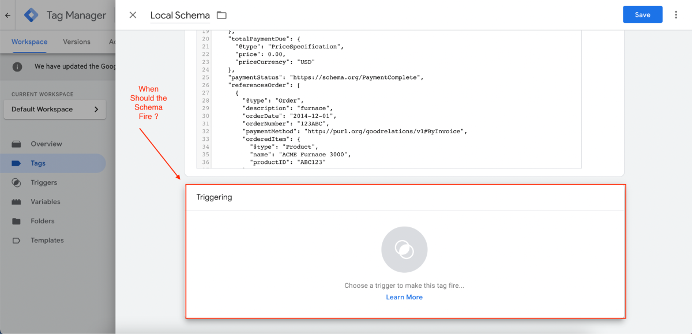Click the circular trigger placeholder icon
This screenshot has width=692, height=334.
point(404,250)
